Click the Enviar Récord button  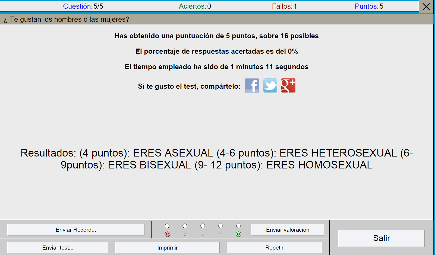(x=76, y=230)
